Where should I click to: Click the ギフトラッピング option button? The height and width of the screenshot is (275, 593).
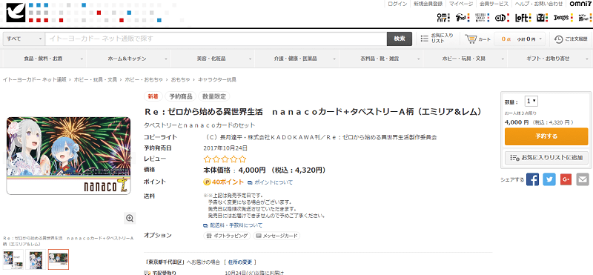(x=228, y=236)
